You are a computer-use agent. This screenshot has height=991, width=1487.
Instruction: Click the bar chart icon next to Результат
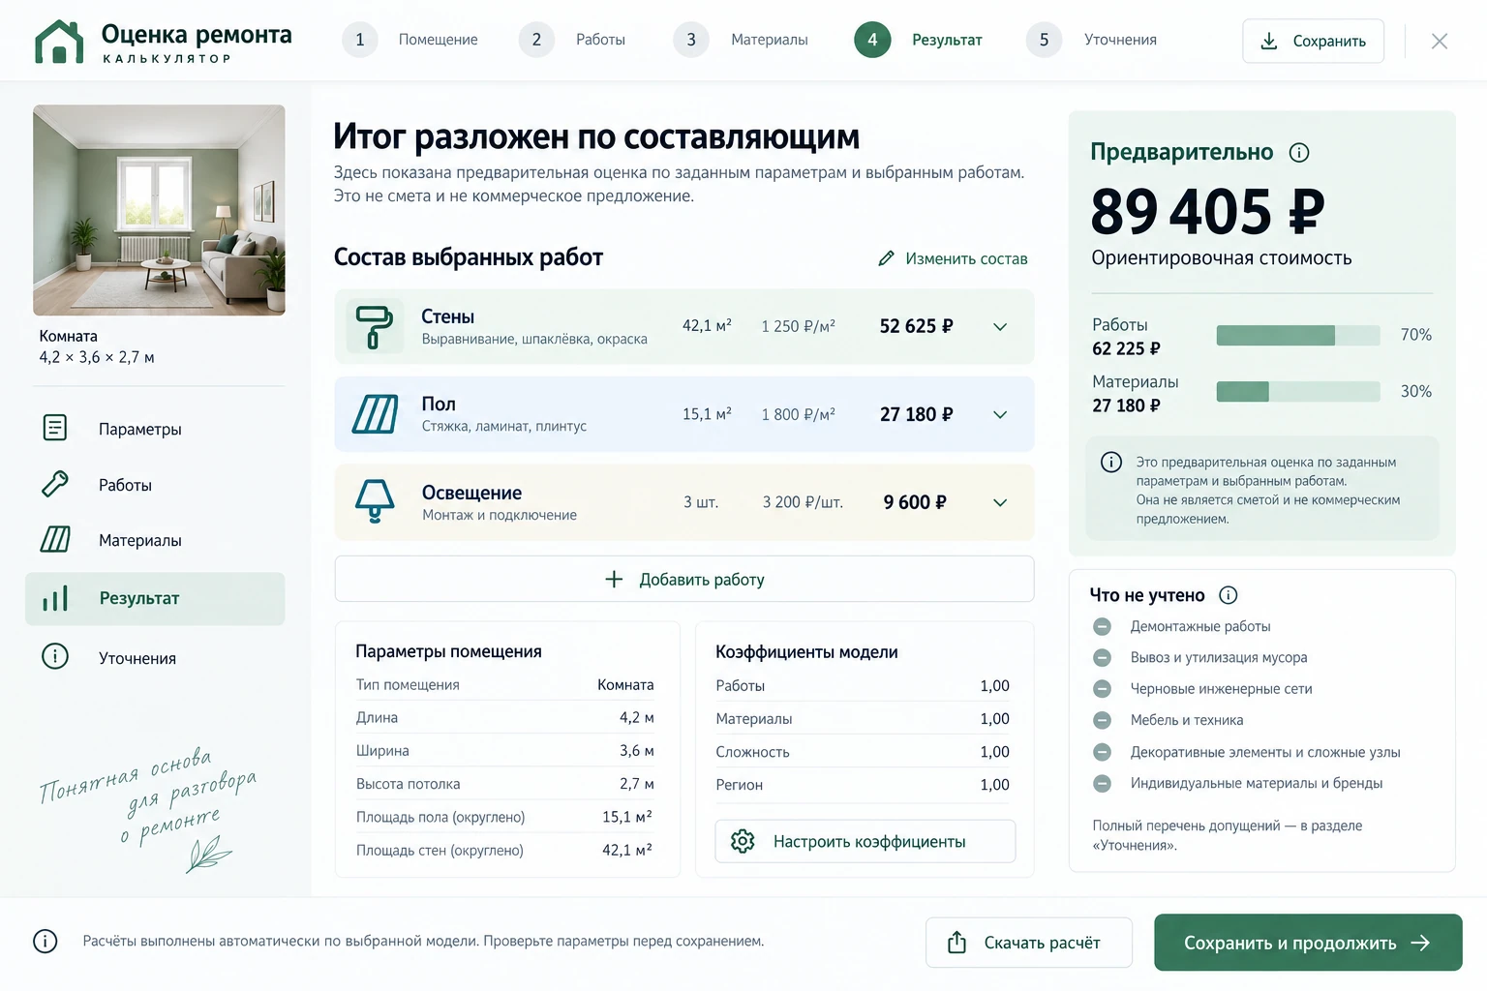[55, 598]
